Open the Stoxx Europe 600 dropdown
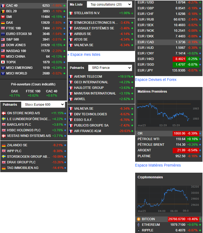The width and height of the screenshot is (203, 233). click(x=43, y=105)
